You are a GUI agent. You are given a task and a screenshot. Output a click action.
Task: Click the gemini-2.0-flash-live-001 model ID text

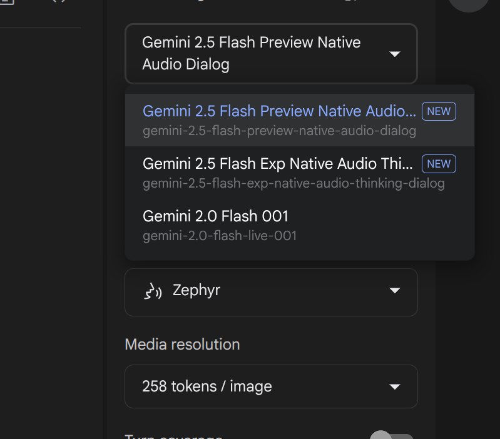220,236
